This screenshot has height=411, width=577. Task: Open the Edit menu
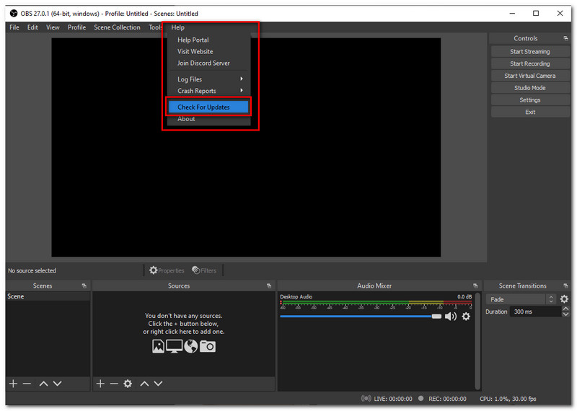coord(32,27)
